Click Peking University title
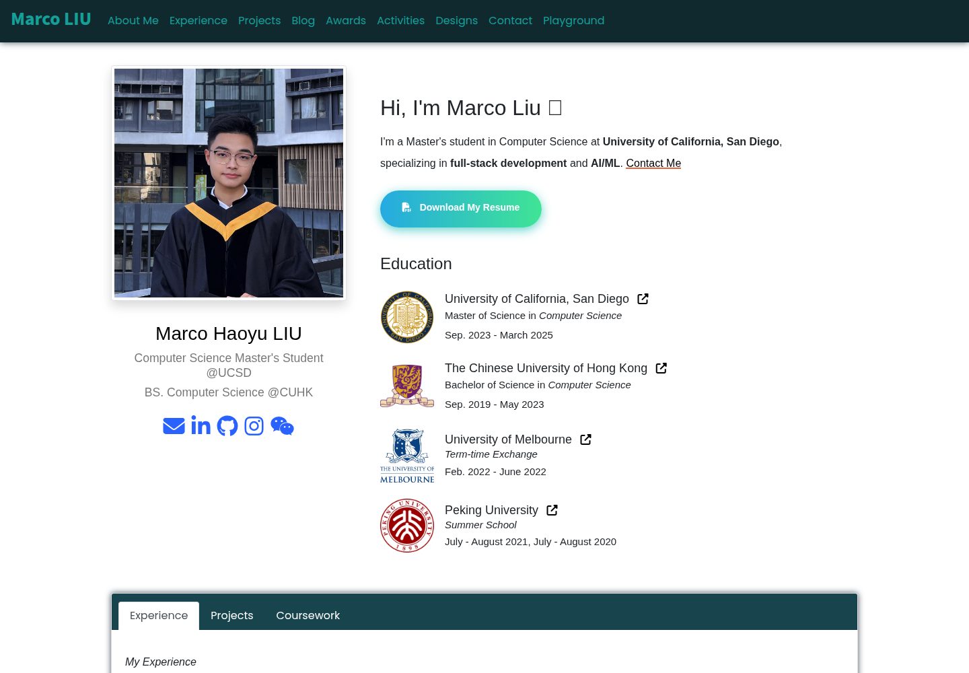Screen dimensions: 969x673 [491, 510]
